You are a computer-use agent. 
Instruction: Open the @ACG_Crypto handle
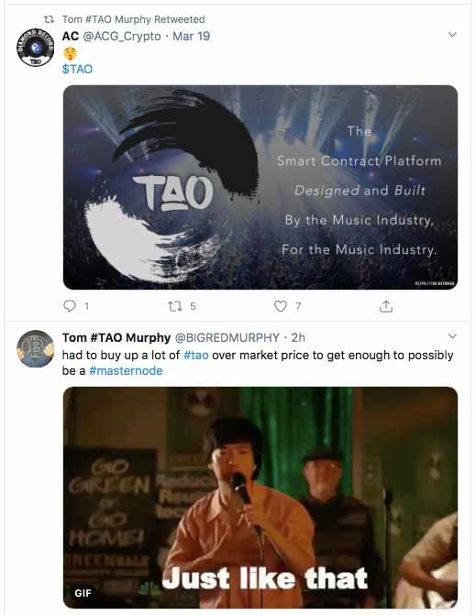[x=122, y=36]
